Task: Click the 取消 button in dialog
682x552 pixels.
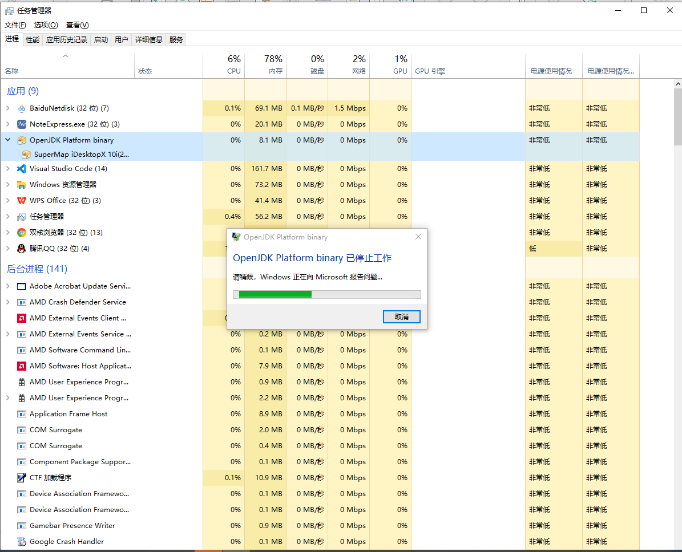Action: click(401, 317)
